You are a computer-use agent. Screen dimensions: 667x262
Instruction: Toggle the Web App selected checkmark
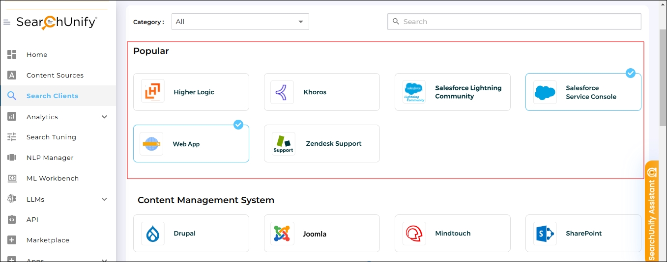238,125
